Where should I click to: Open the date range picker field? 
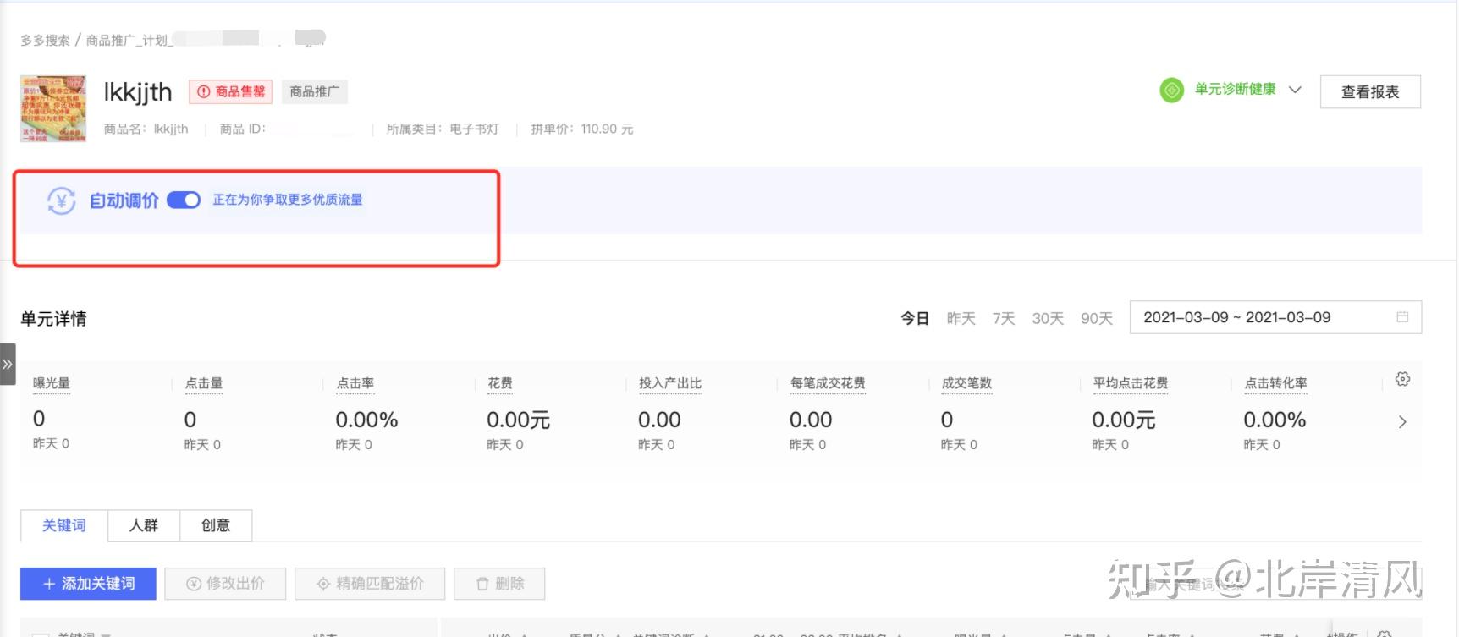pos(1275,317)
